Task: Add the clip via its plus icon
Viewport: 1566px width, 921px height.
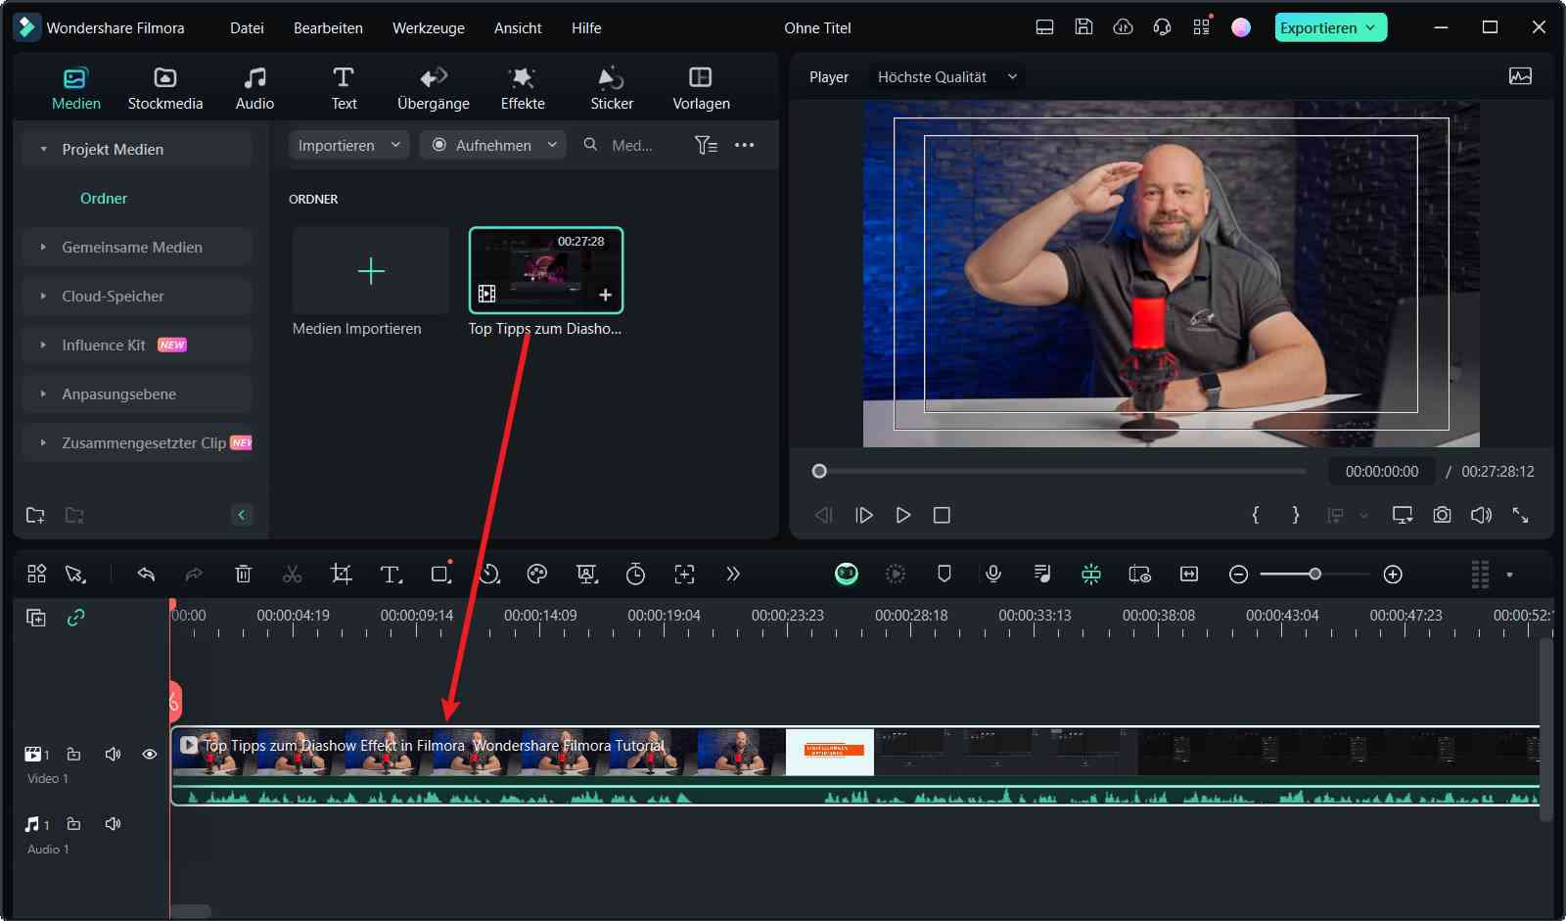Action: [x=605, y=295]
